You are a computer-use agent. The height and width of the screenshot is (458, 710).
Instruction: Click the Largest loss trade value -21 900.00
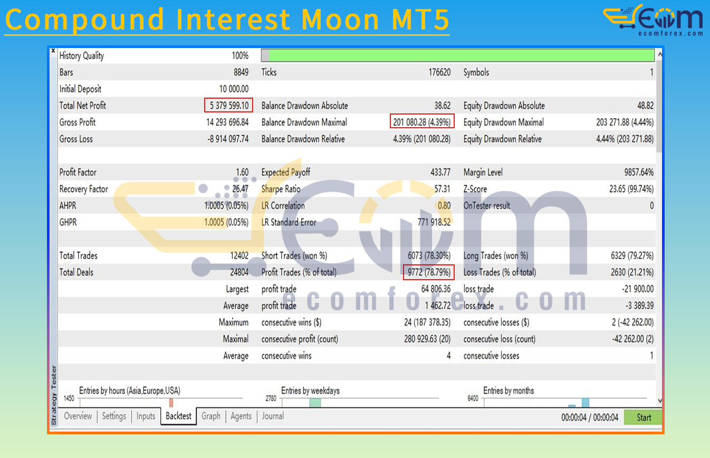tap(638, 289)
